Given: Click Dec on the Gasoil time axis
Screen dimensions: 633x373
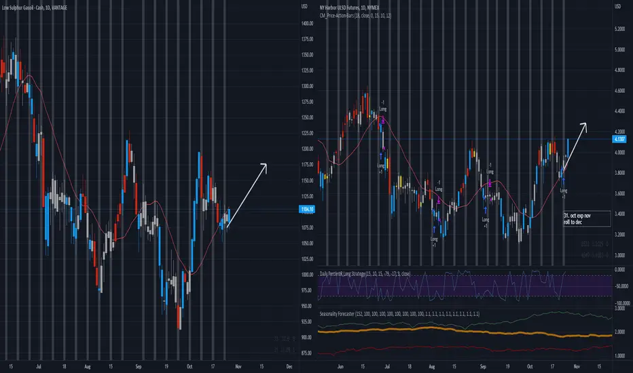Looking at the screenshot, I should [x=289, y=366].
